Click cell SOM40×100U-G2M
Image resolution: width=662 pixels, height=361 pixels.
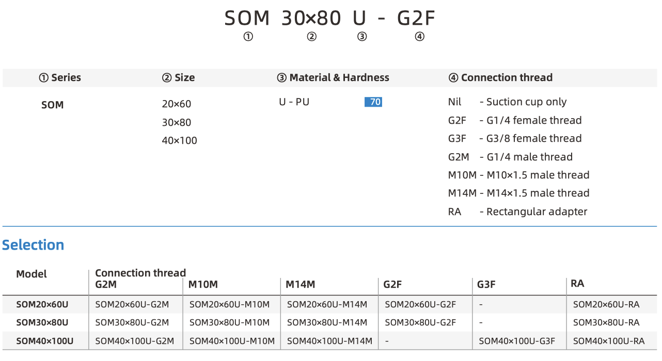pyautogui.click(x=135, y=341)
